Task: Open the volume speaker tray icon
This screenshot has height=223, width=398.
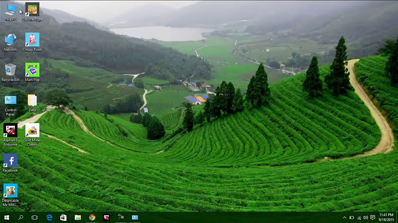Action: [365, 217]
